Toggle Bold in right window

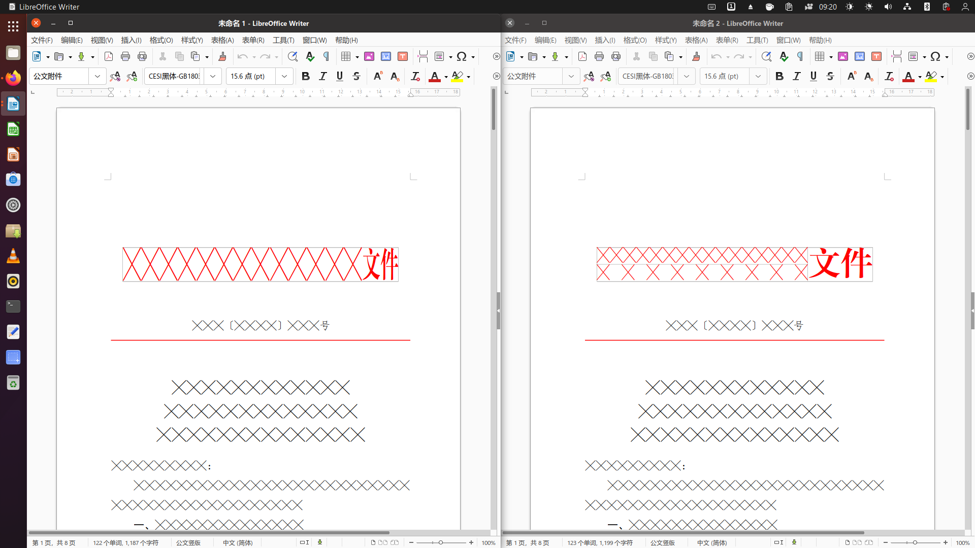779,76
